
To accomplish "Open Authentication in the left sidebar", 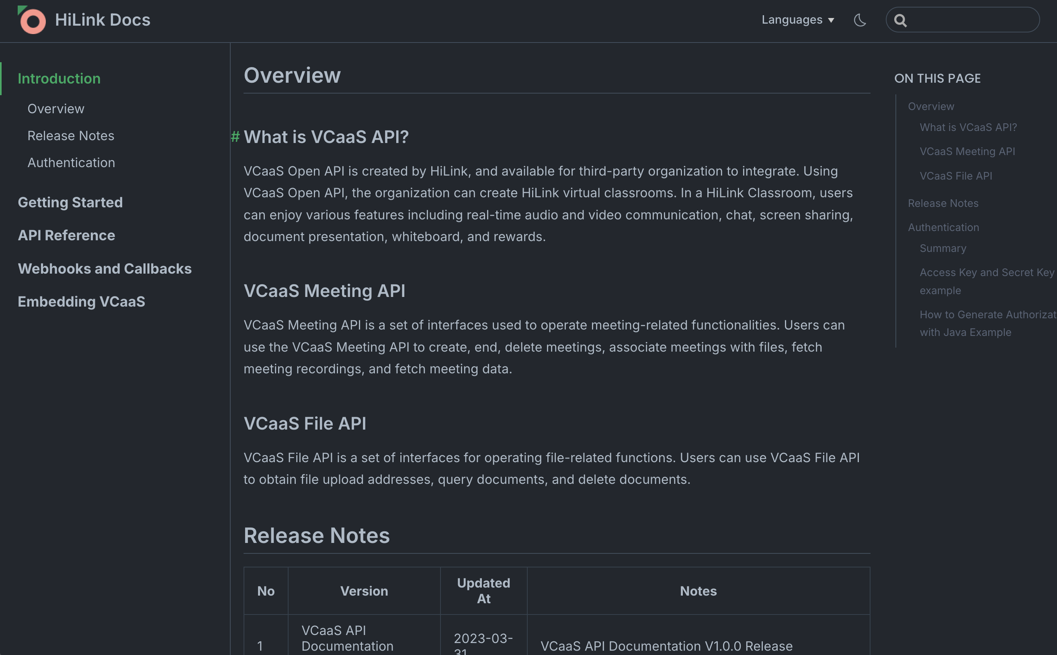I will 71,162.
